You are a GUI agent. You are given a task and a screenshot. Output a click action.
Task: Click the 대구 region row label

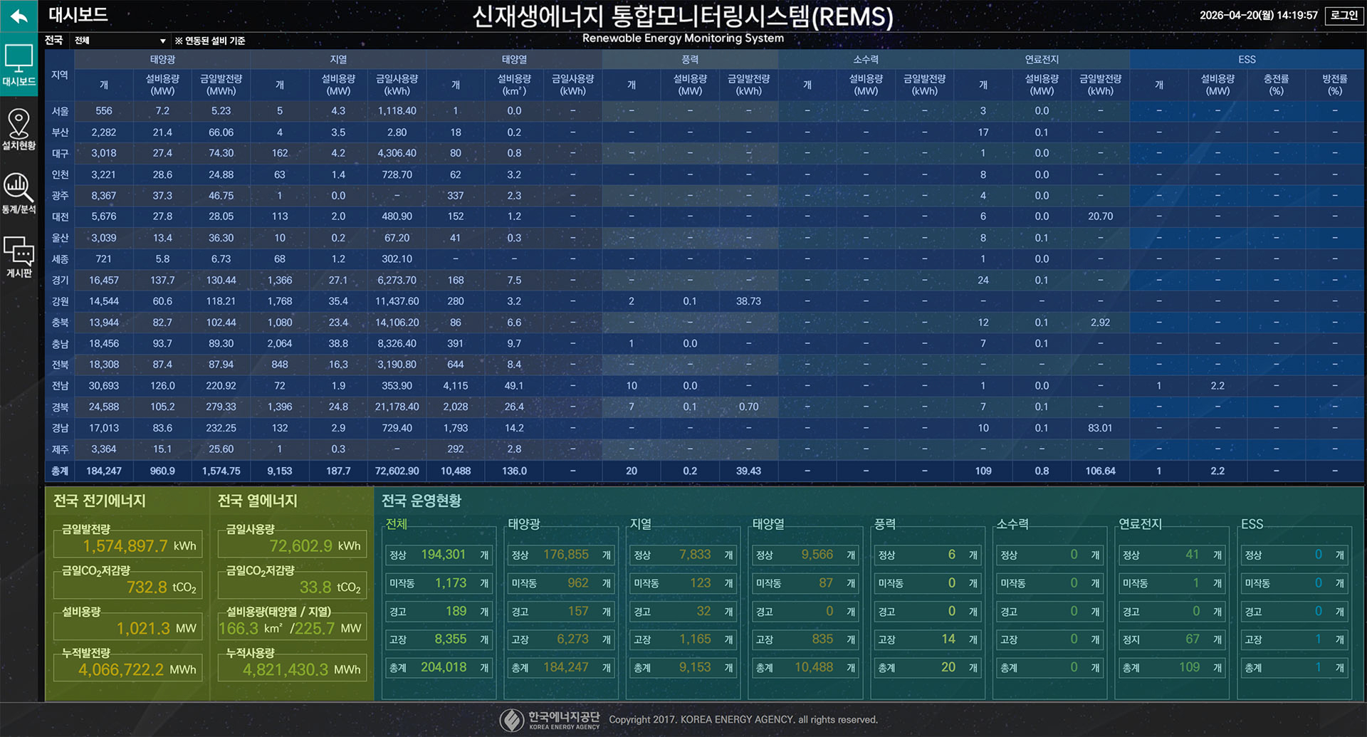pos(60,153)
